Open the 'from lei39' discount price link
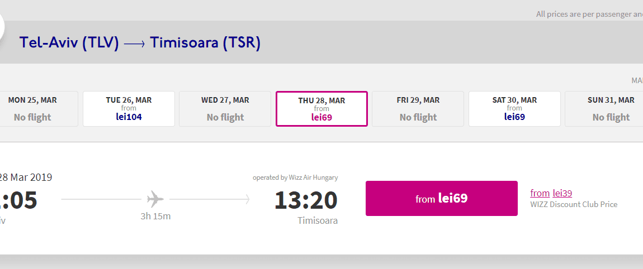 551,193
